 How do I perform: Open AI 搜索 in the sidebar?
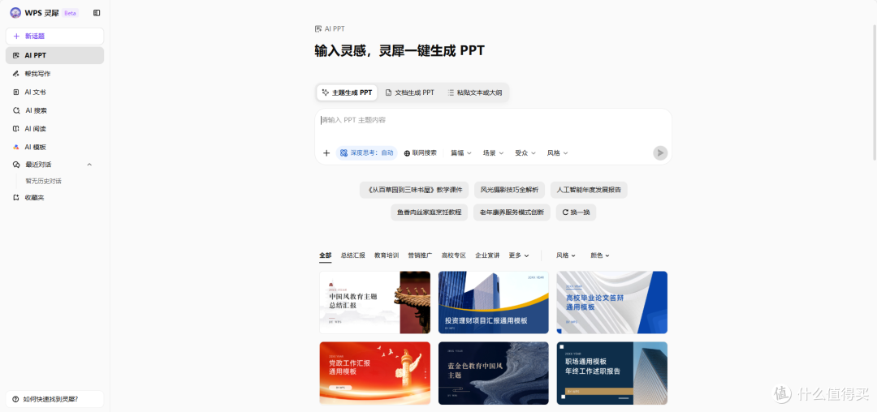coord(55,110)
